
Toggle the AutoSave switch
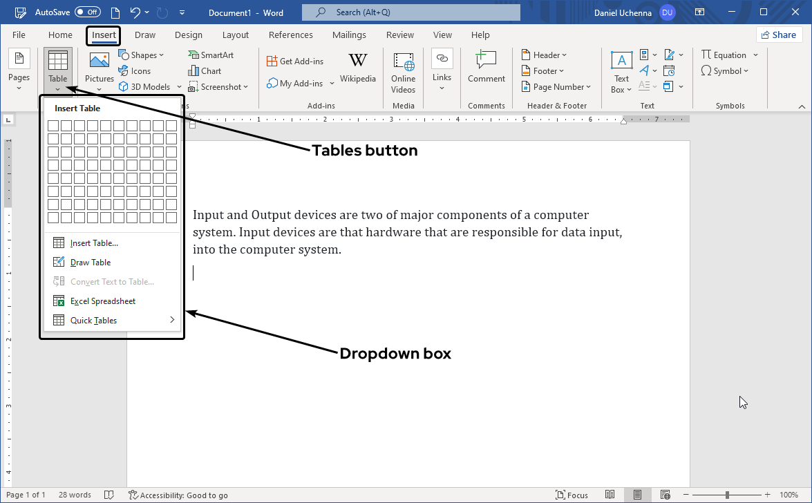coord(87,12)
